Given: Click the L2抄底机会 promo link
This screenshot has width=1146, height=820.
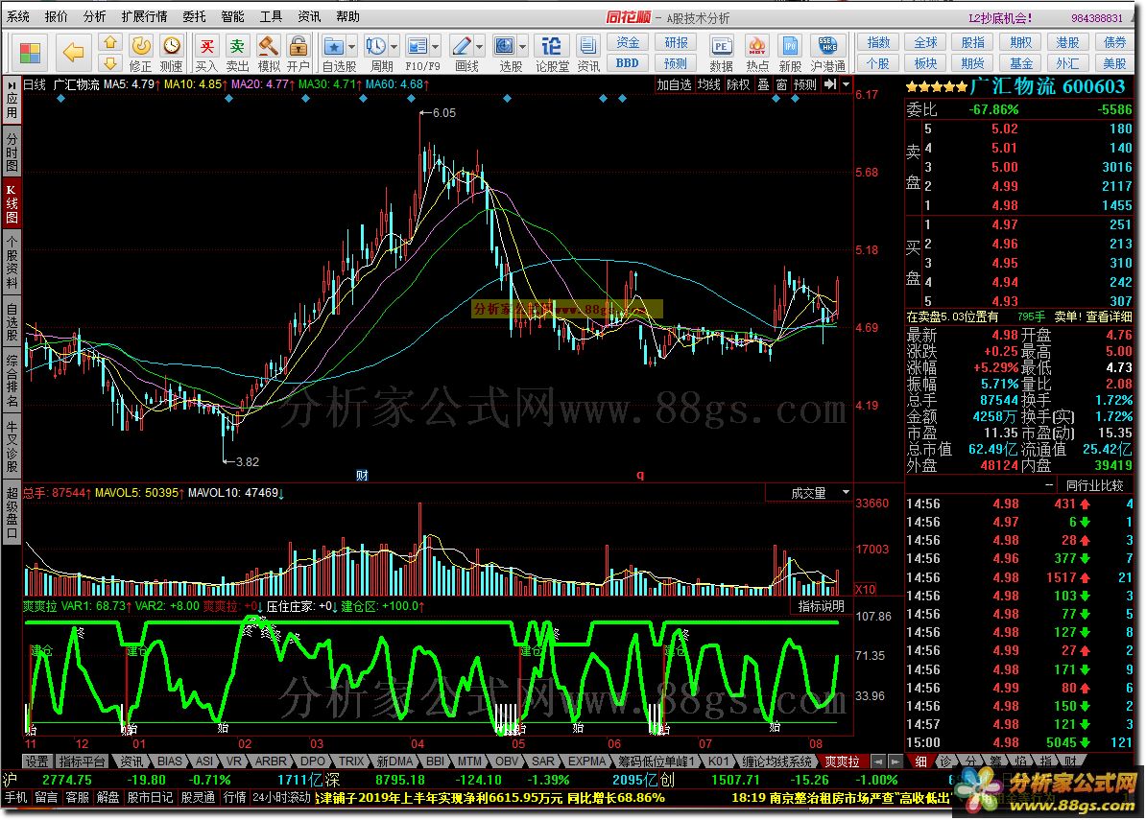Looking at the screenshot, I should pyautogui.click(x=1000, y=17).
